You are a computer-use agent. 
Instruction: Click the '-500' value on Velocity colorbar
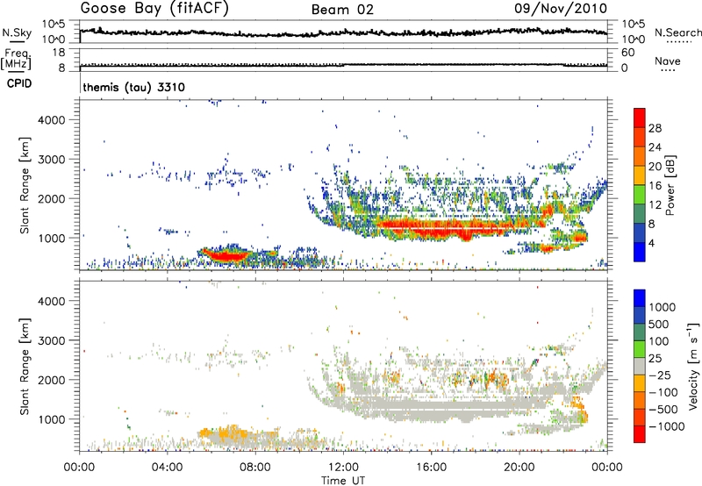click(663, 410)
